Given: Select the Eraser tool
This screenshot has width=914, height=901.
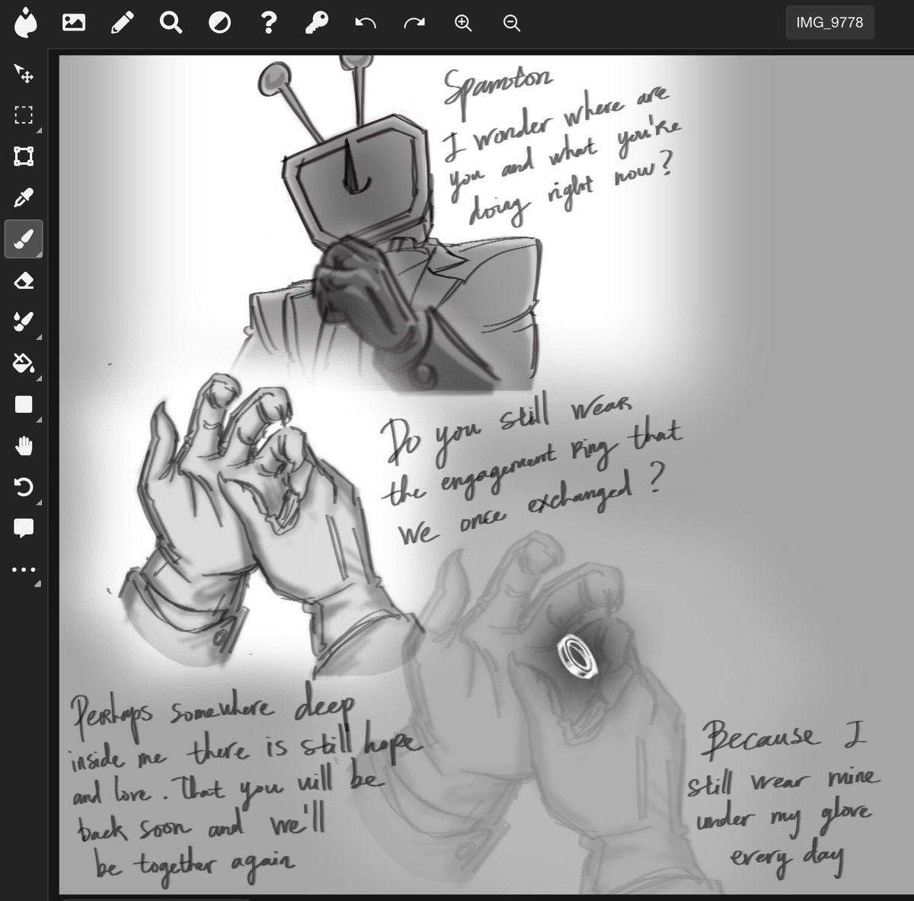Looking at the screenshot, I should [24, 281].
